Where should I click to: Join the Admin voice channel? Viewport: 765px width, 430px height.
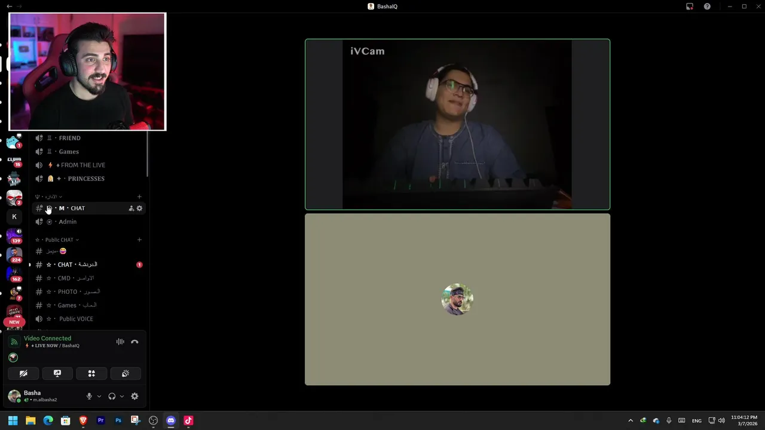pos(89,222)
